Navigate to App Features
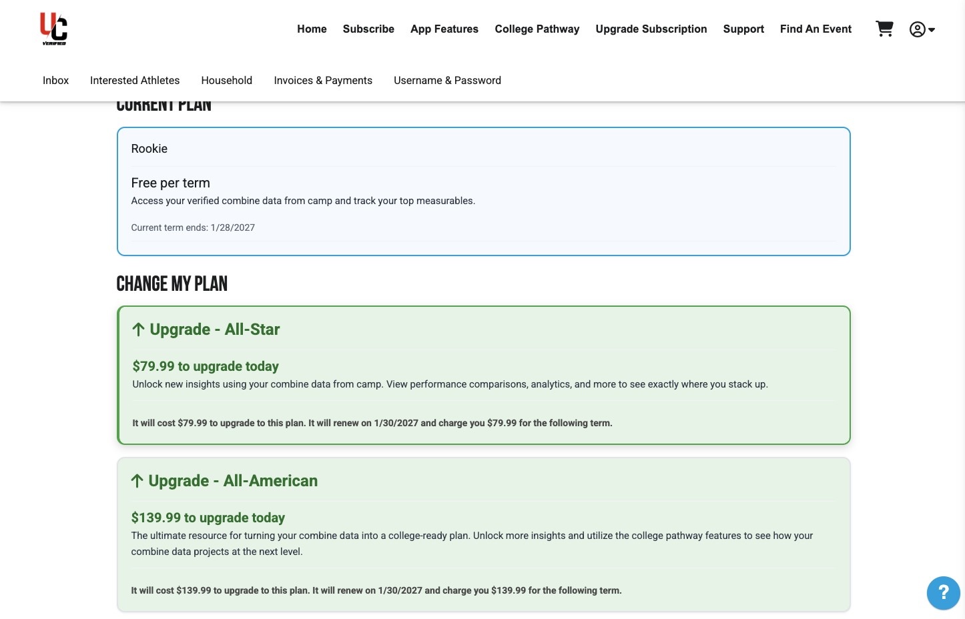This screenshot has height=619, width=965. pyautogui.click(x=444, y=29)
